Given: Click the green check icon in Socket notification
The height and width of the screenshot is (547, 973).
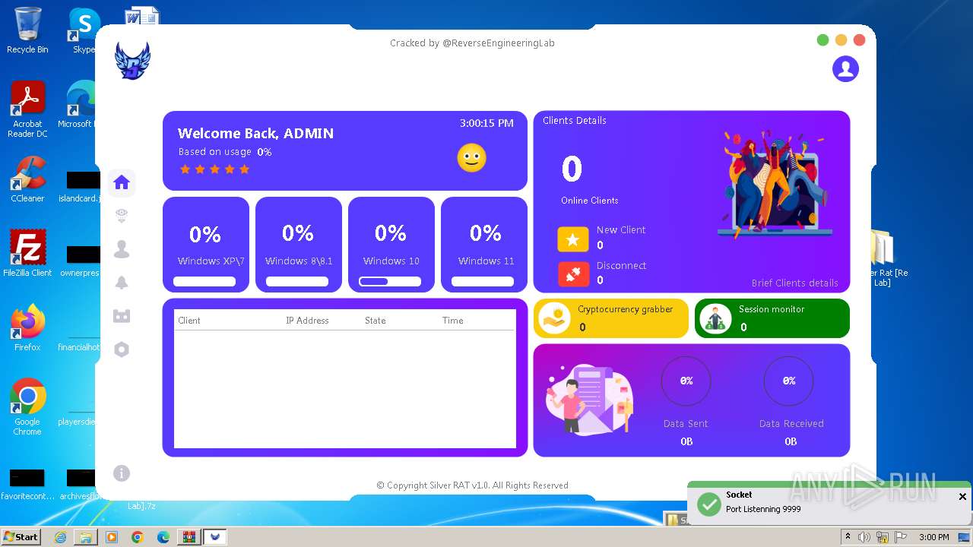Looking at the screenshot, I should (709, 504).
